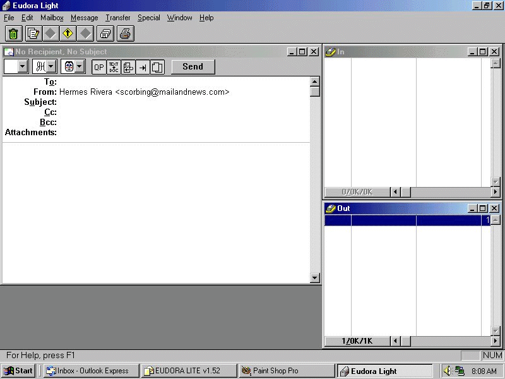Click the Text As Document icon

114,66
